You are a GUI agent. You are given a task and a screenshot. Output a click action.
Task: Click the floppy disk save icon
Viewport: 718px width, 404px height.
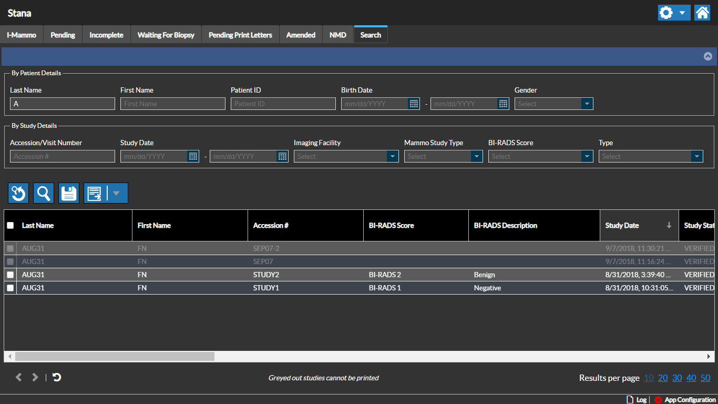pyautogui.click(x=69, y=193)
